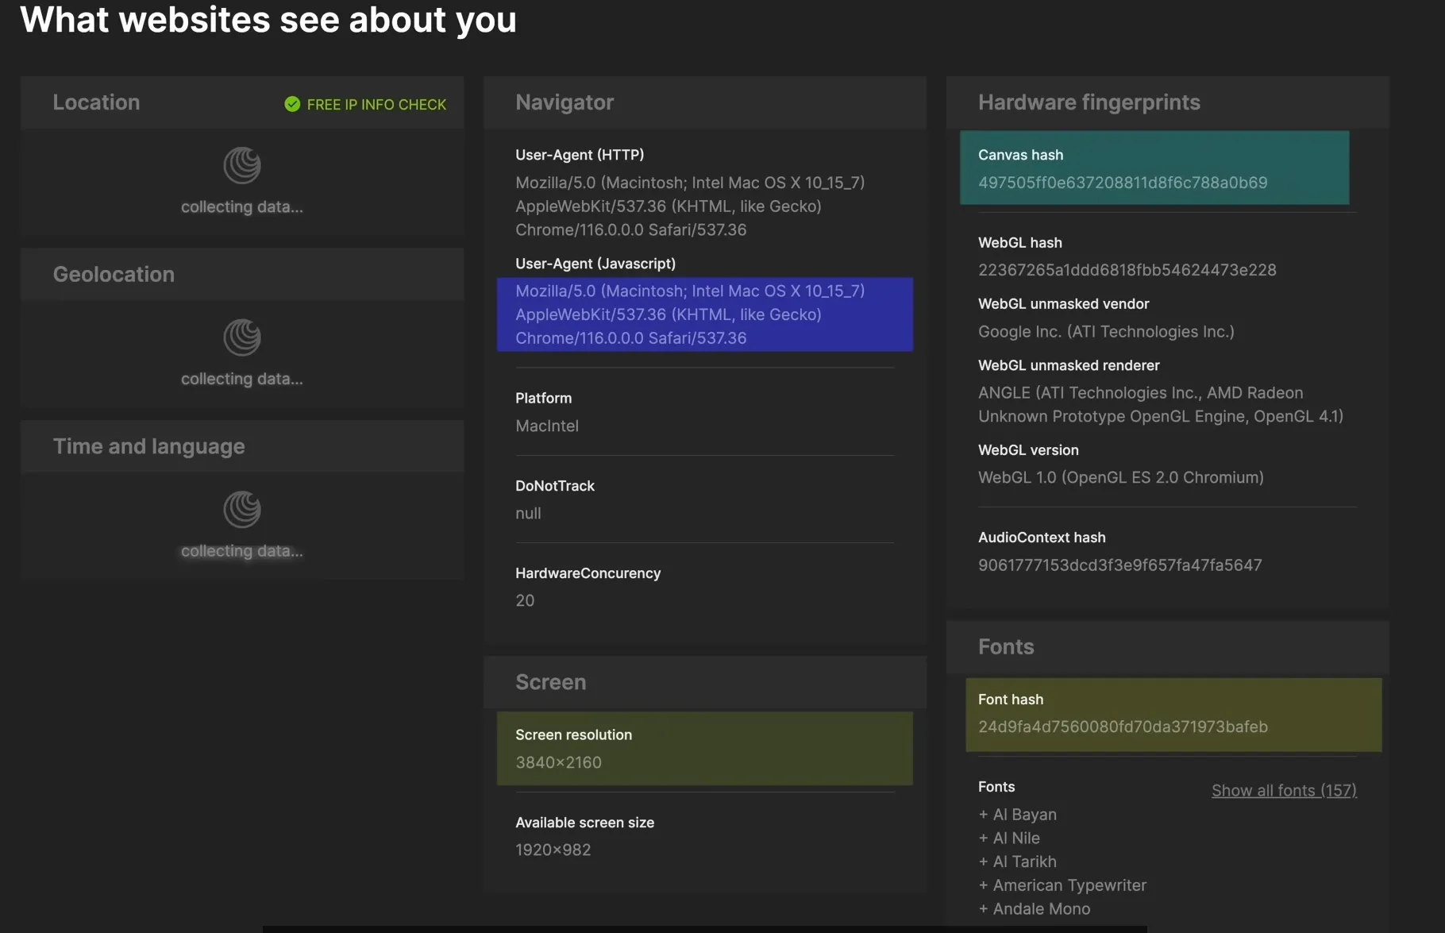The height and width of the screenshot is (933, 1445).
Task: Click the loading spinner in Geolocation panel
Action: click(x=242, y=337)
